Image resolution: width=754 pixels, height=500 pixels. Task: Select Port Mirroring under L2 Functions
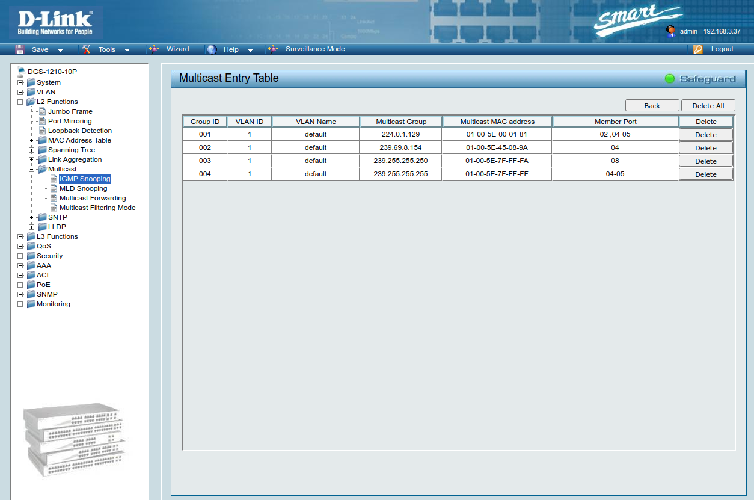70,121
